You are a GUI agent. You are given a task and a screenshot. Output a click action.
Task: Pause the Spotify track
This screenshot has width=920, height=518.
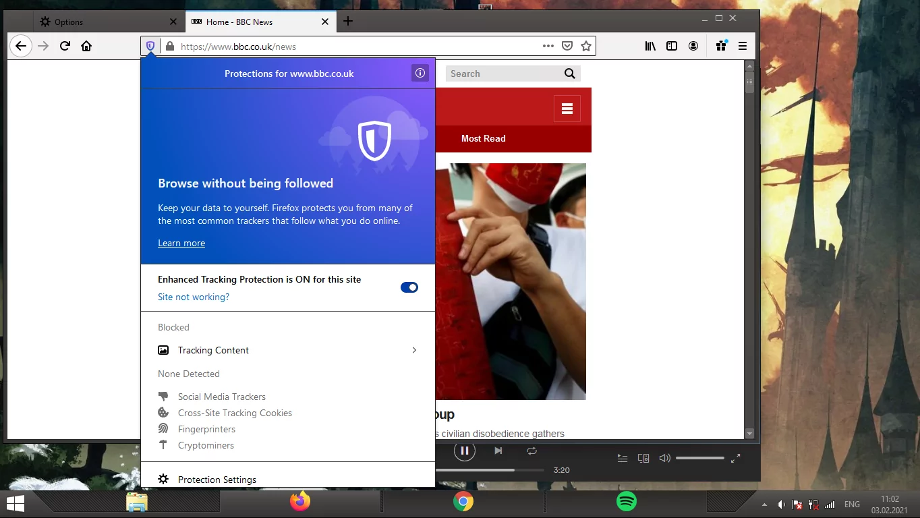465,451
